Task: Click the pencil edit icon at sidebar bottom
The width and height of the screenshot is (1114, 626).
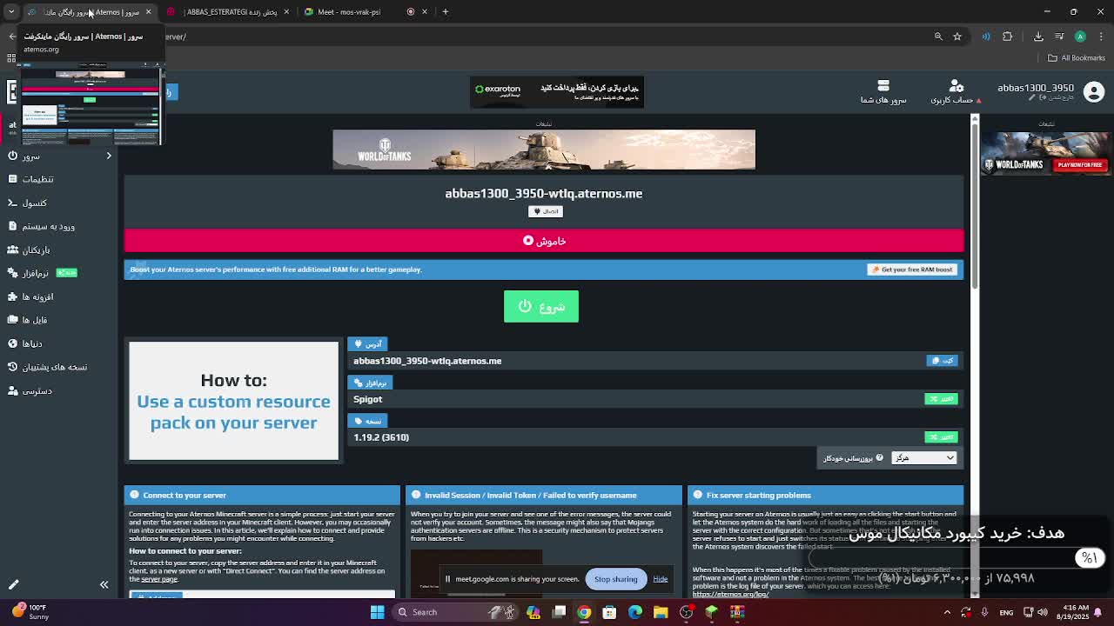Action: [13, 585]
